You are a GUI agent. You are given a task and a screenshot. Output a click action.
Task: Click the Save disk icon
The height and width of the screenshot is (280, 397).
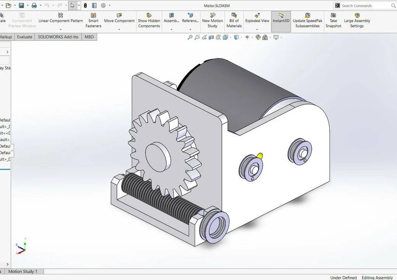(21, 5)
